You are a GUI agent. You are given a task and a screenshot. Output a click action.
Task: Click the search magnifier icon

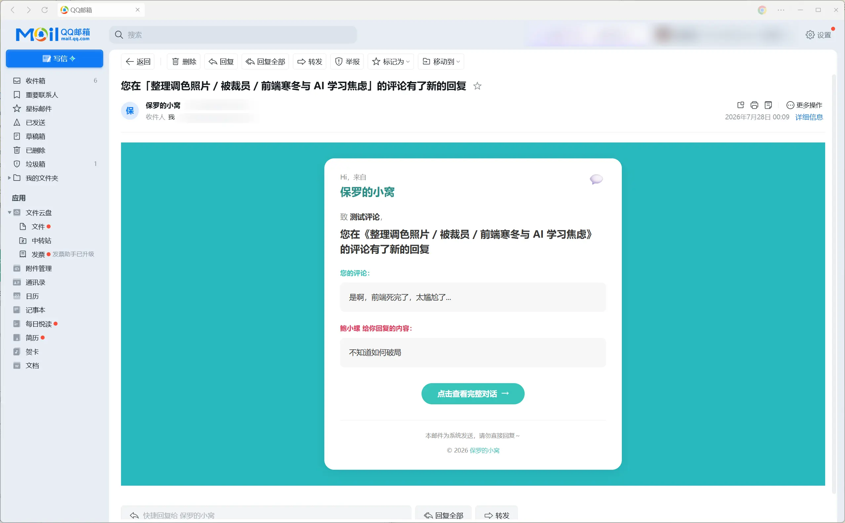[x=119, y=35]
